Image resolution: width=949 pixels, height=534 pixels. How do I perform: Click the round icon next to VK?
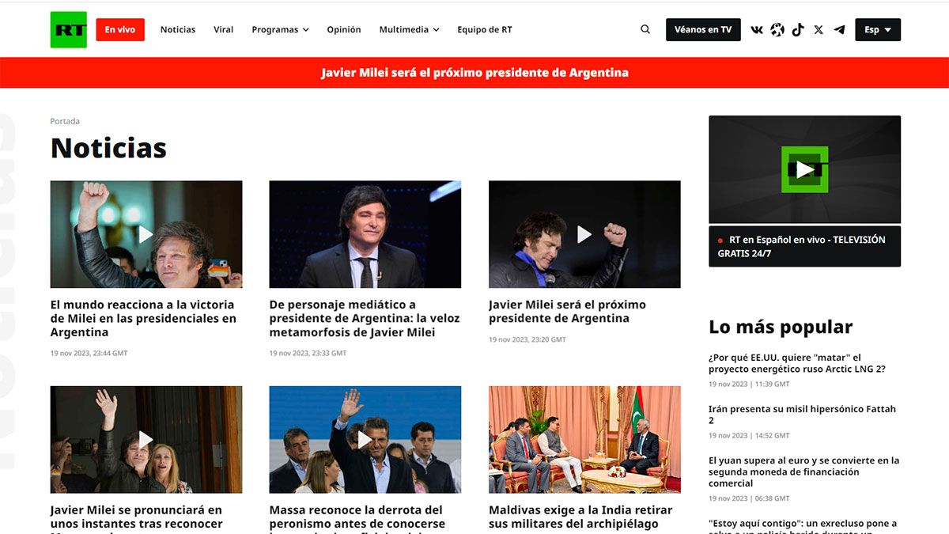point(777,30)
